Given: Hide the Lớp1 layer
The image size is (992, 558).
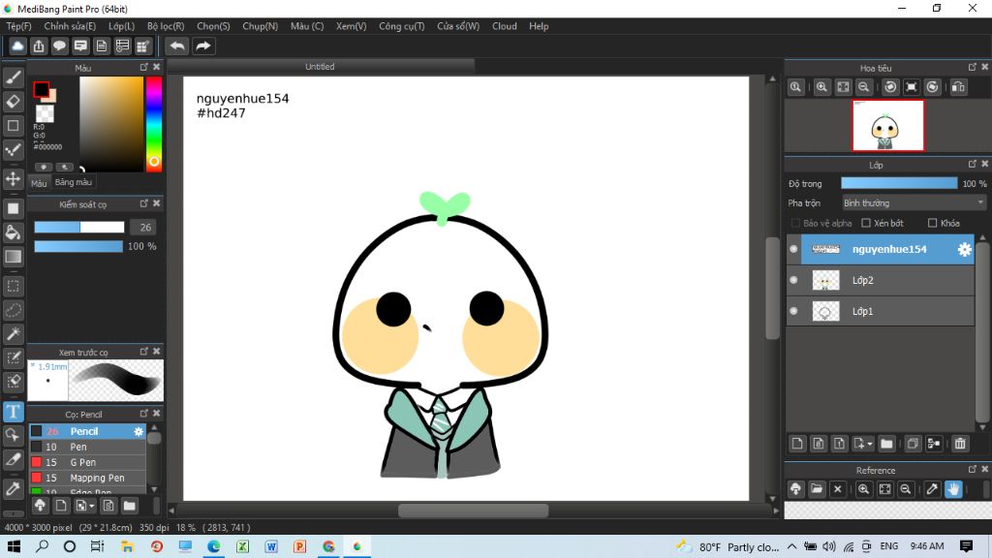Looking at the screenshot, I should [x=793, y=311].
